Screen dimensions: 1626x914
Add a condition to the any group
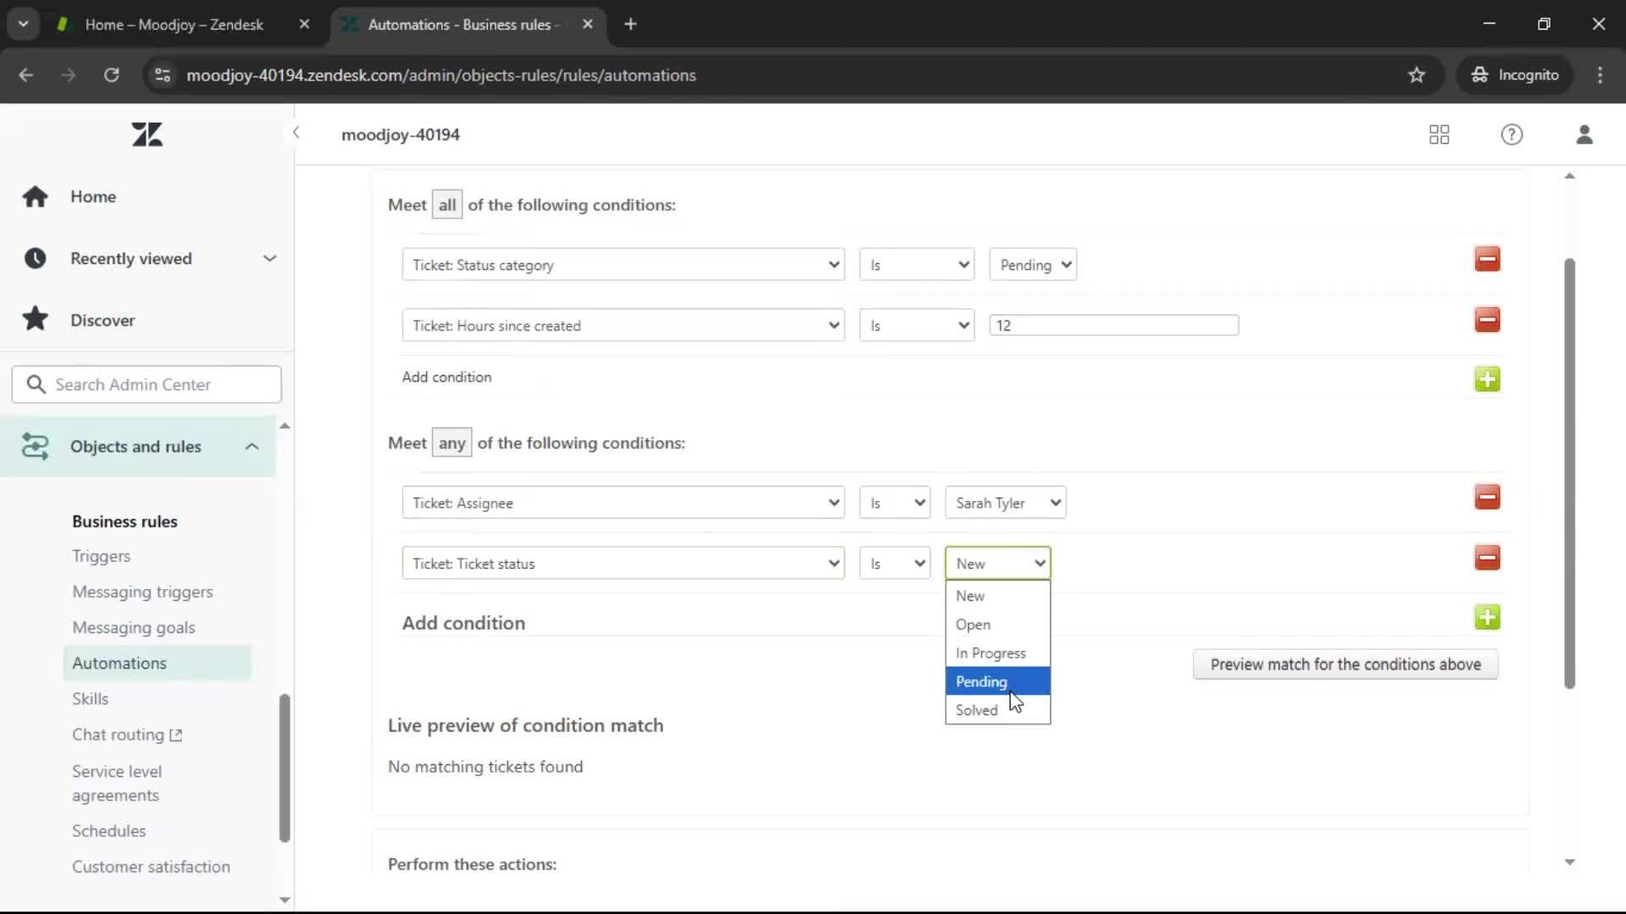pos(1487,617)
